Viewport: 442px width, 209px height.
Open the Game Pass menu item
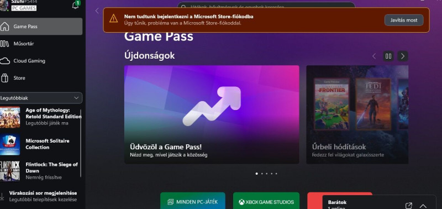[41, 27]
